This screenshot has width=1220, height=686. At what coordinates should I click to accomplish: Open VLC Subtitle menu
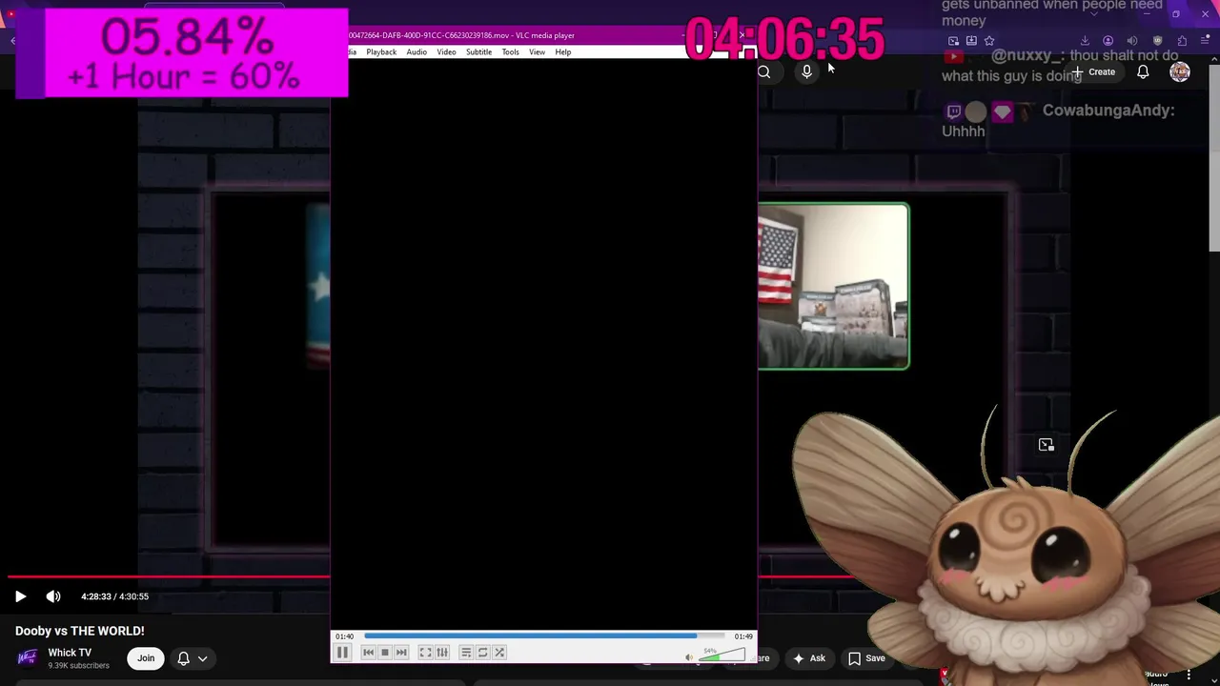[x=478, y=52]
